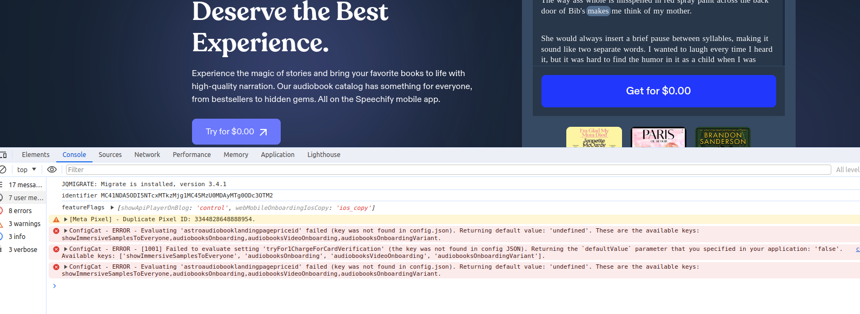Select '17 messages' in console sidebar

[x=23, y=185]
